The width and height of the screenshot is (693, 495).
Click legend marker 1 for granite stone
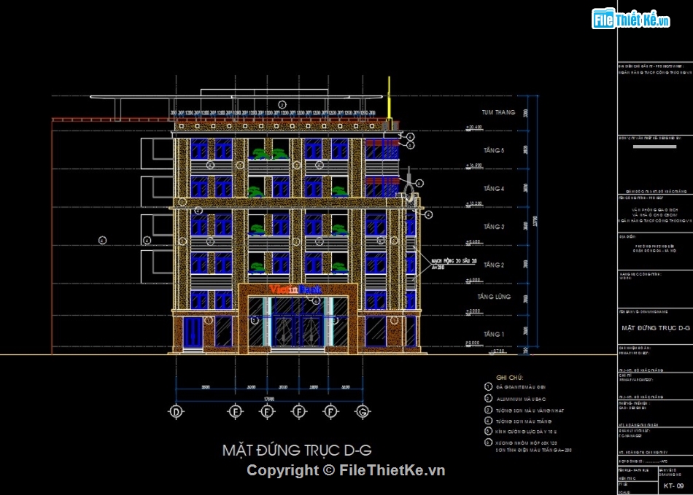coord(488,387)
